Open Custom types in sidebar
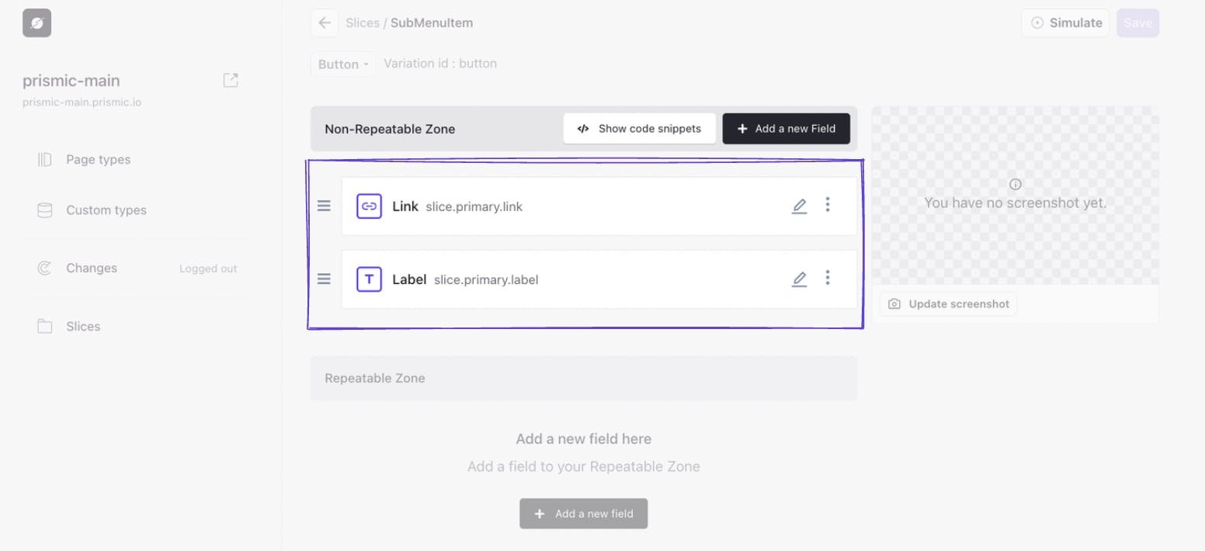The width and height of the screenshot is (1205, 551). (x=106, y=210)
